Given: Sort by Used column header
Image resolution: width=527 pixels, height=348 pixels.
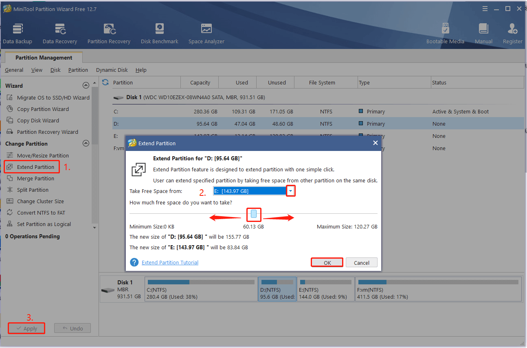Looking at the screenshot, I should click(x=238, y=82).
